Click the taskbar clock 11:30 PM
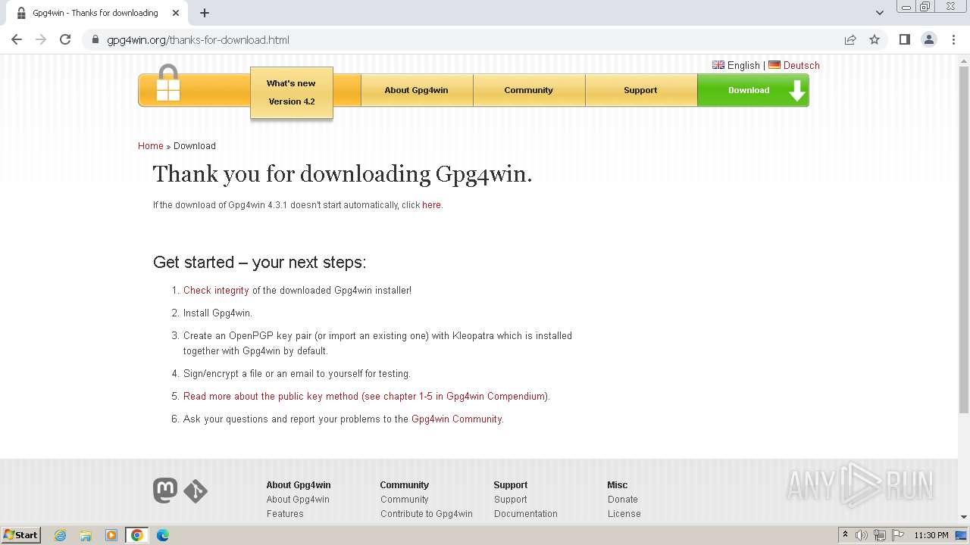Screen dimensions: 970x545 click(931, 535)
